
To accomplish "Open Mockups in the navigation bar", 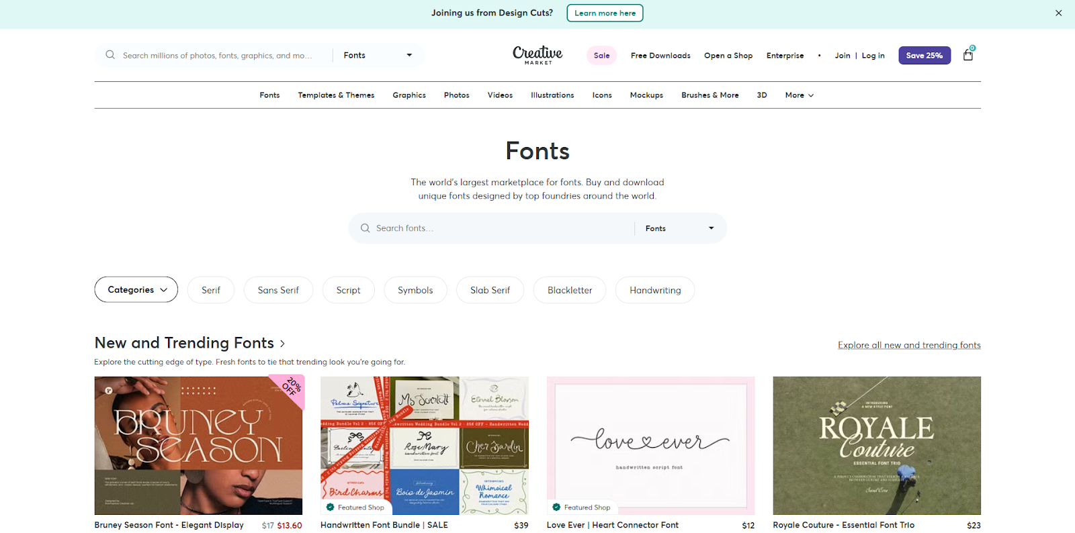I will coord(646,95).
